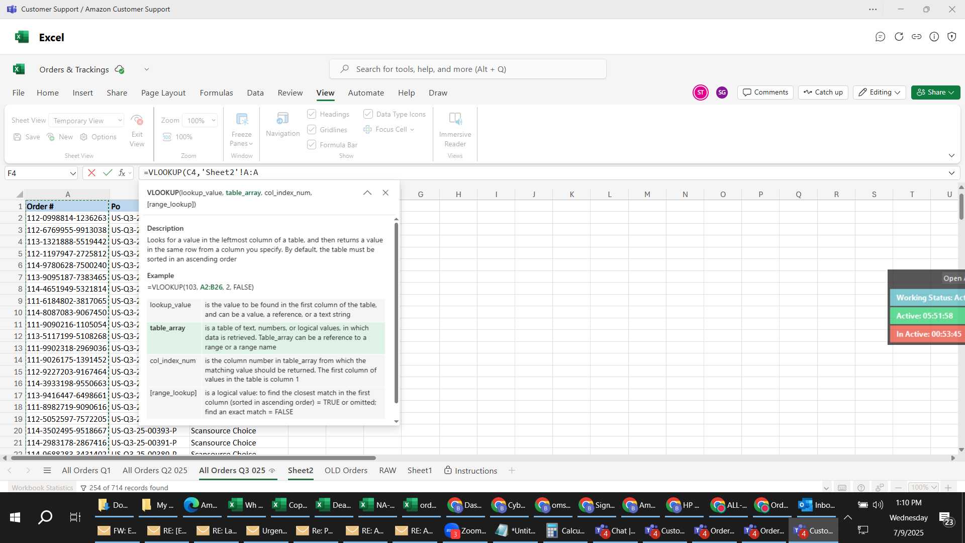Close the VLOOKUP help popup
Screen dimensions: 965x543
click(385, 193)
